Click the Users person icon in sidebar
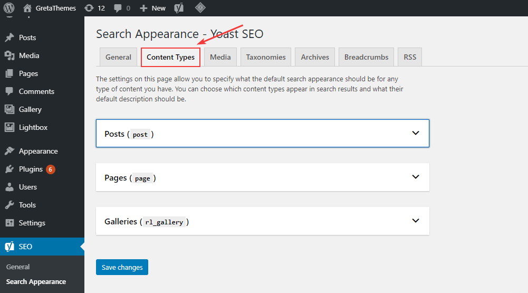The height and width of the screenshot is (293, 528). [x=9, y=187]
